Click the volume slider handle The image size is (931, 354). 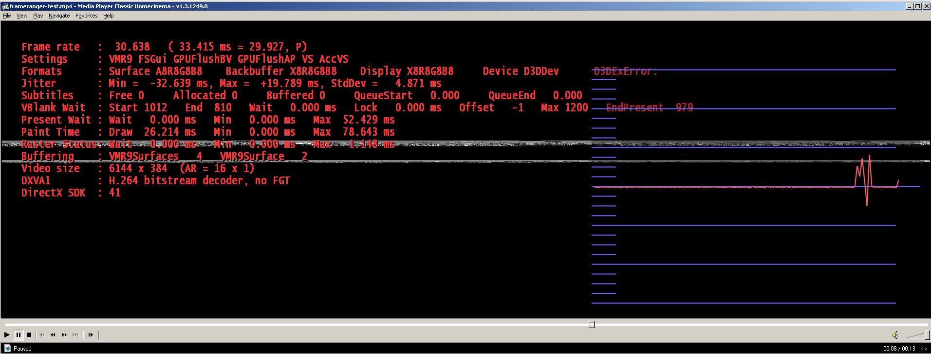click(x=927, y=335)
